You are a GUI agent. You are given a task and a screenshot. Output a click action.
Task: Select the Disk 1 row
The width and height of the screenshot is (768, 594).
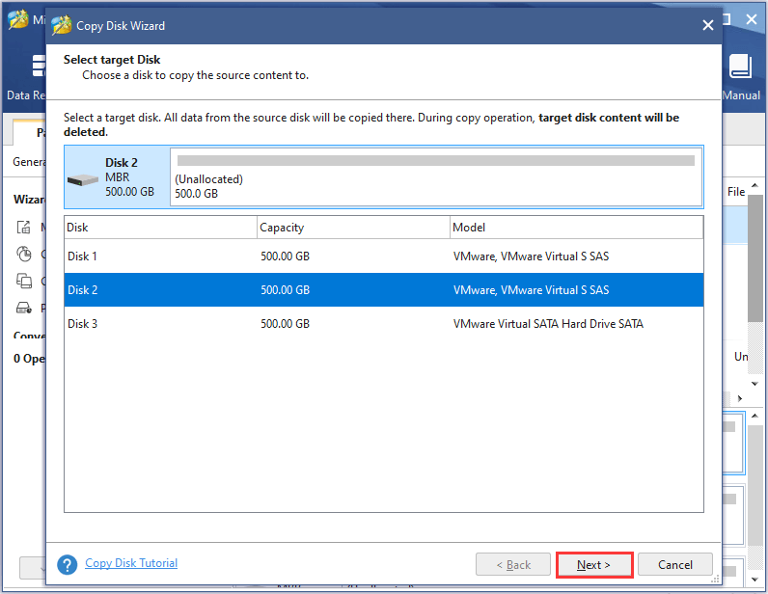click(x=383, y=256)
